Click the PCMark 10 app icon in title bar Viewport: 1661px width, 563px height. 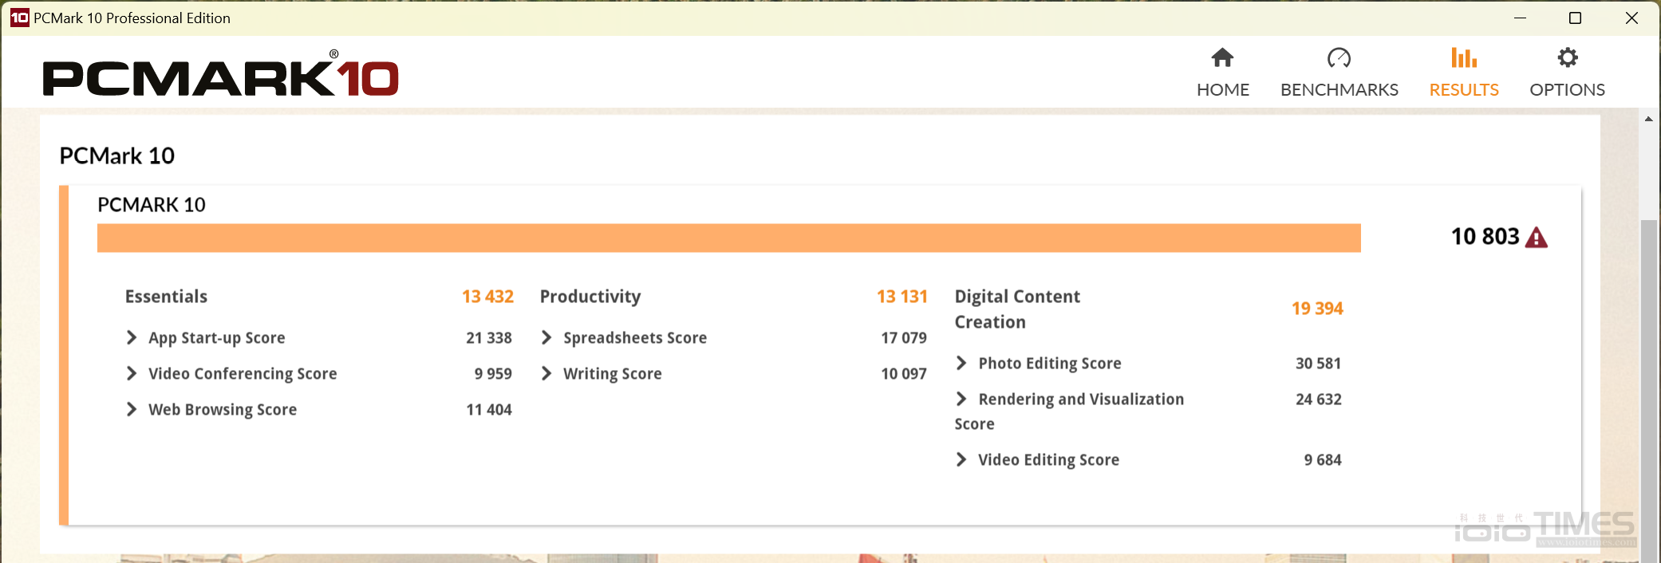pos(19,18)
